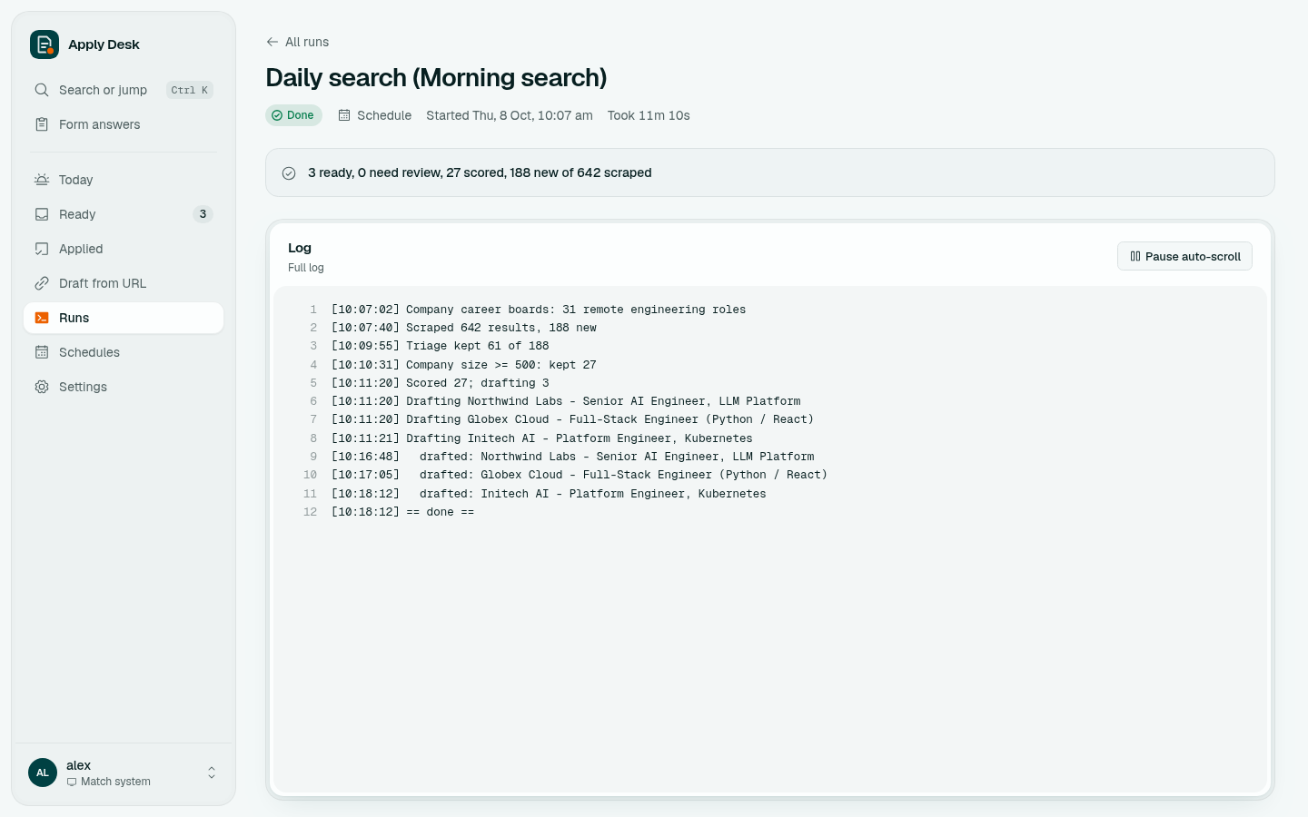This screenshot has height=817, width=1308.
Task: Click the calendar icon next to Schedules
Action: pyautogui.click(x=42, y=352)
